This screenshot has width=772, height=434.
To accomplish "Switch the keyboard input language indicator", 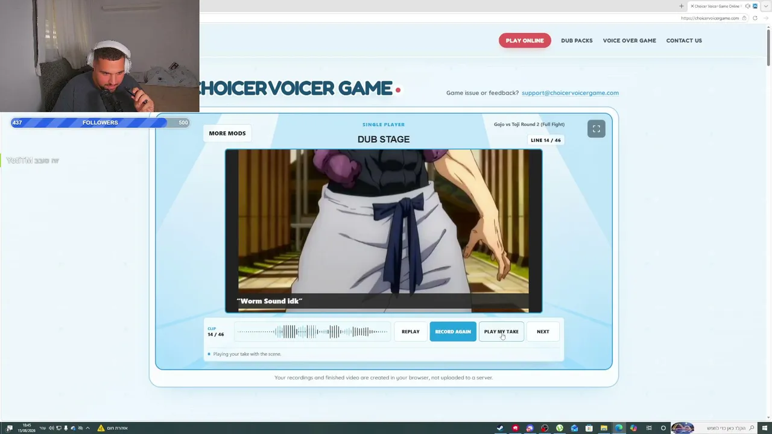I will point(42,428).
